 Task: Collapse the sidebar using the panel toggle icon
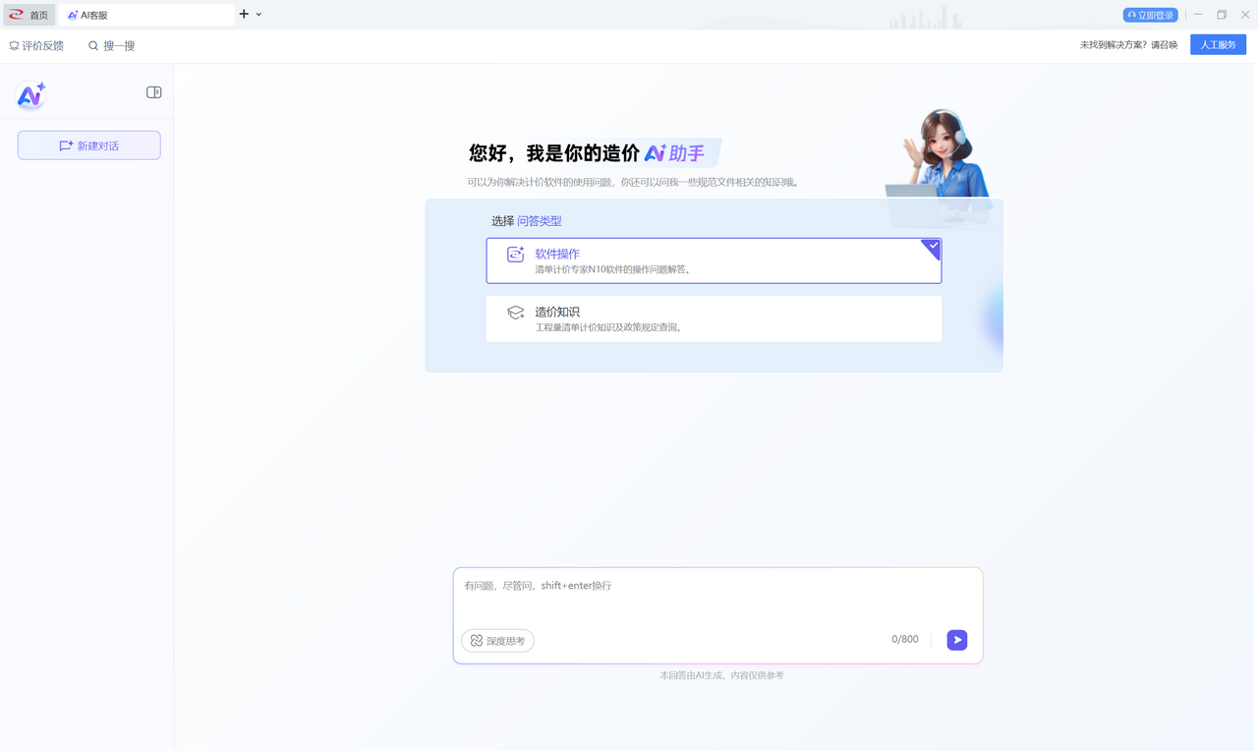point(153,91)
